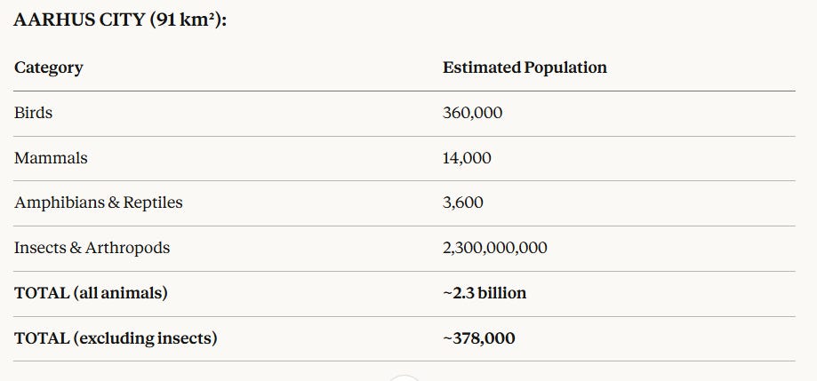Click the 14,000 mammals value
The height and width of the screenshot is (381, 817).
click(467, 158)
